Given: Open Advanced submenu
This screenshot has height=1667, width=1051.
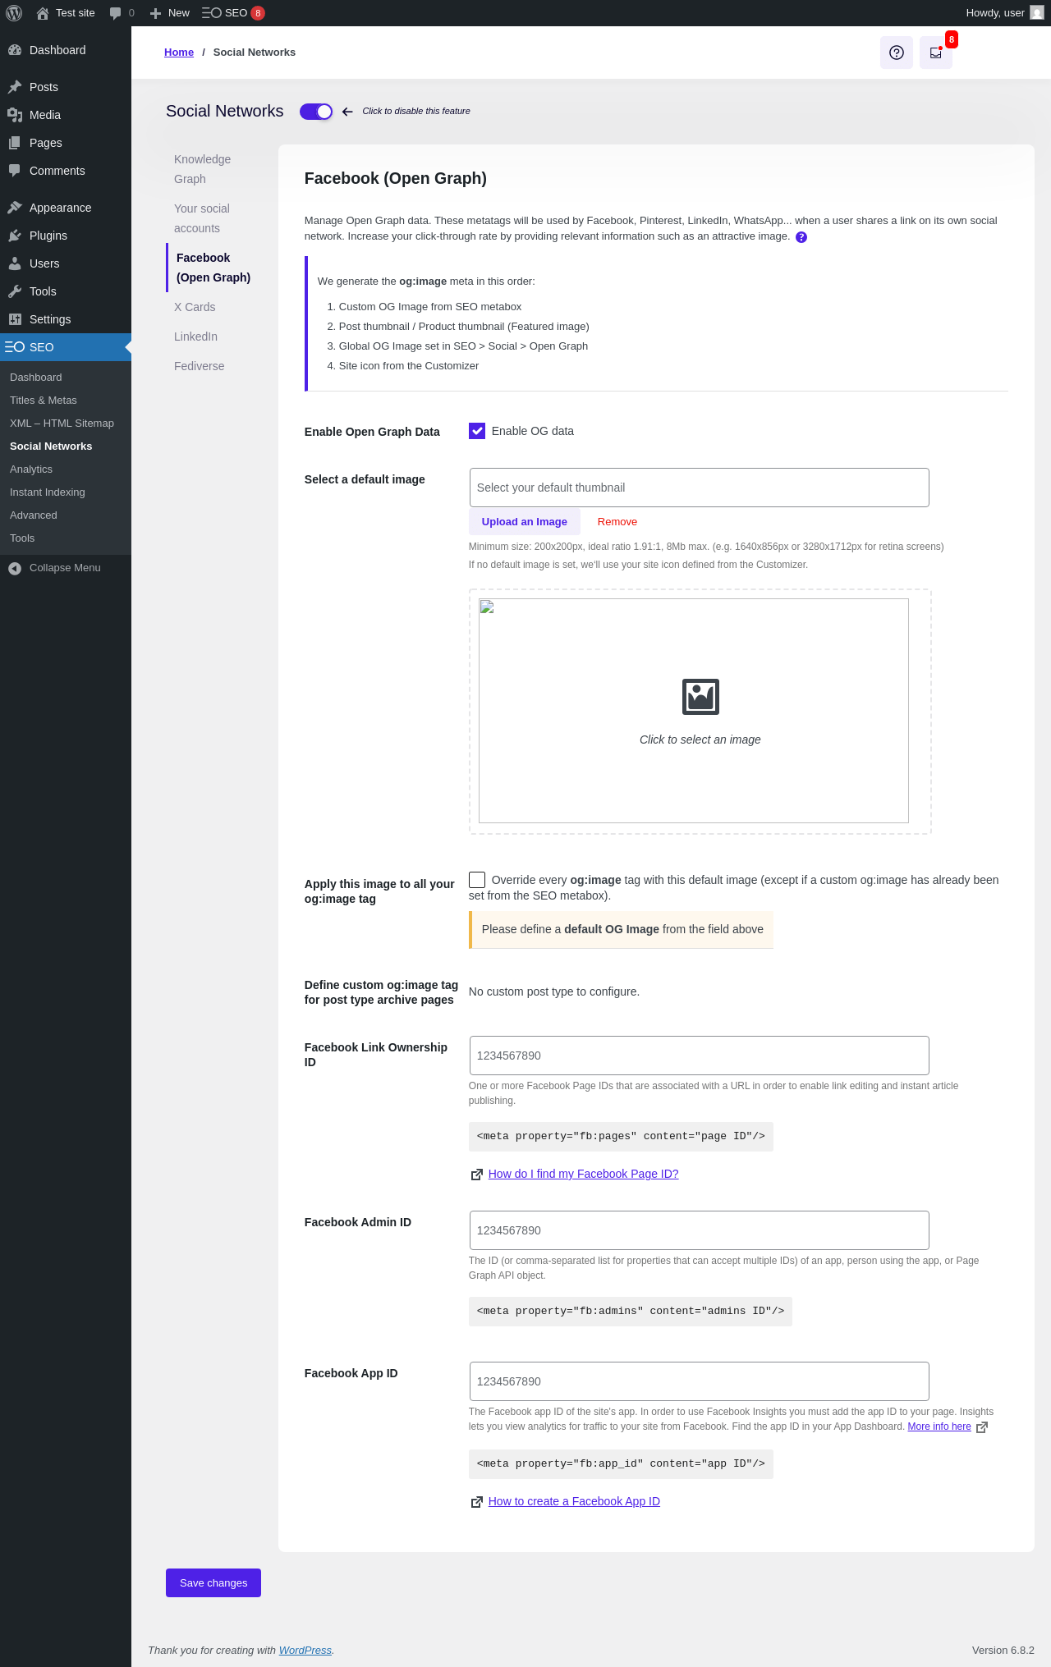Looking at the screenshot, I should coord(66,515).
